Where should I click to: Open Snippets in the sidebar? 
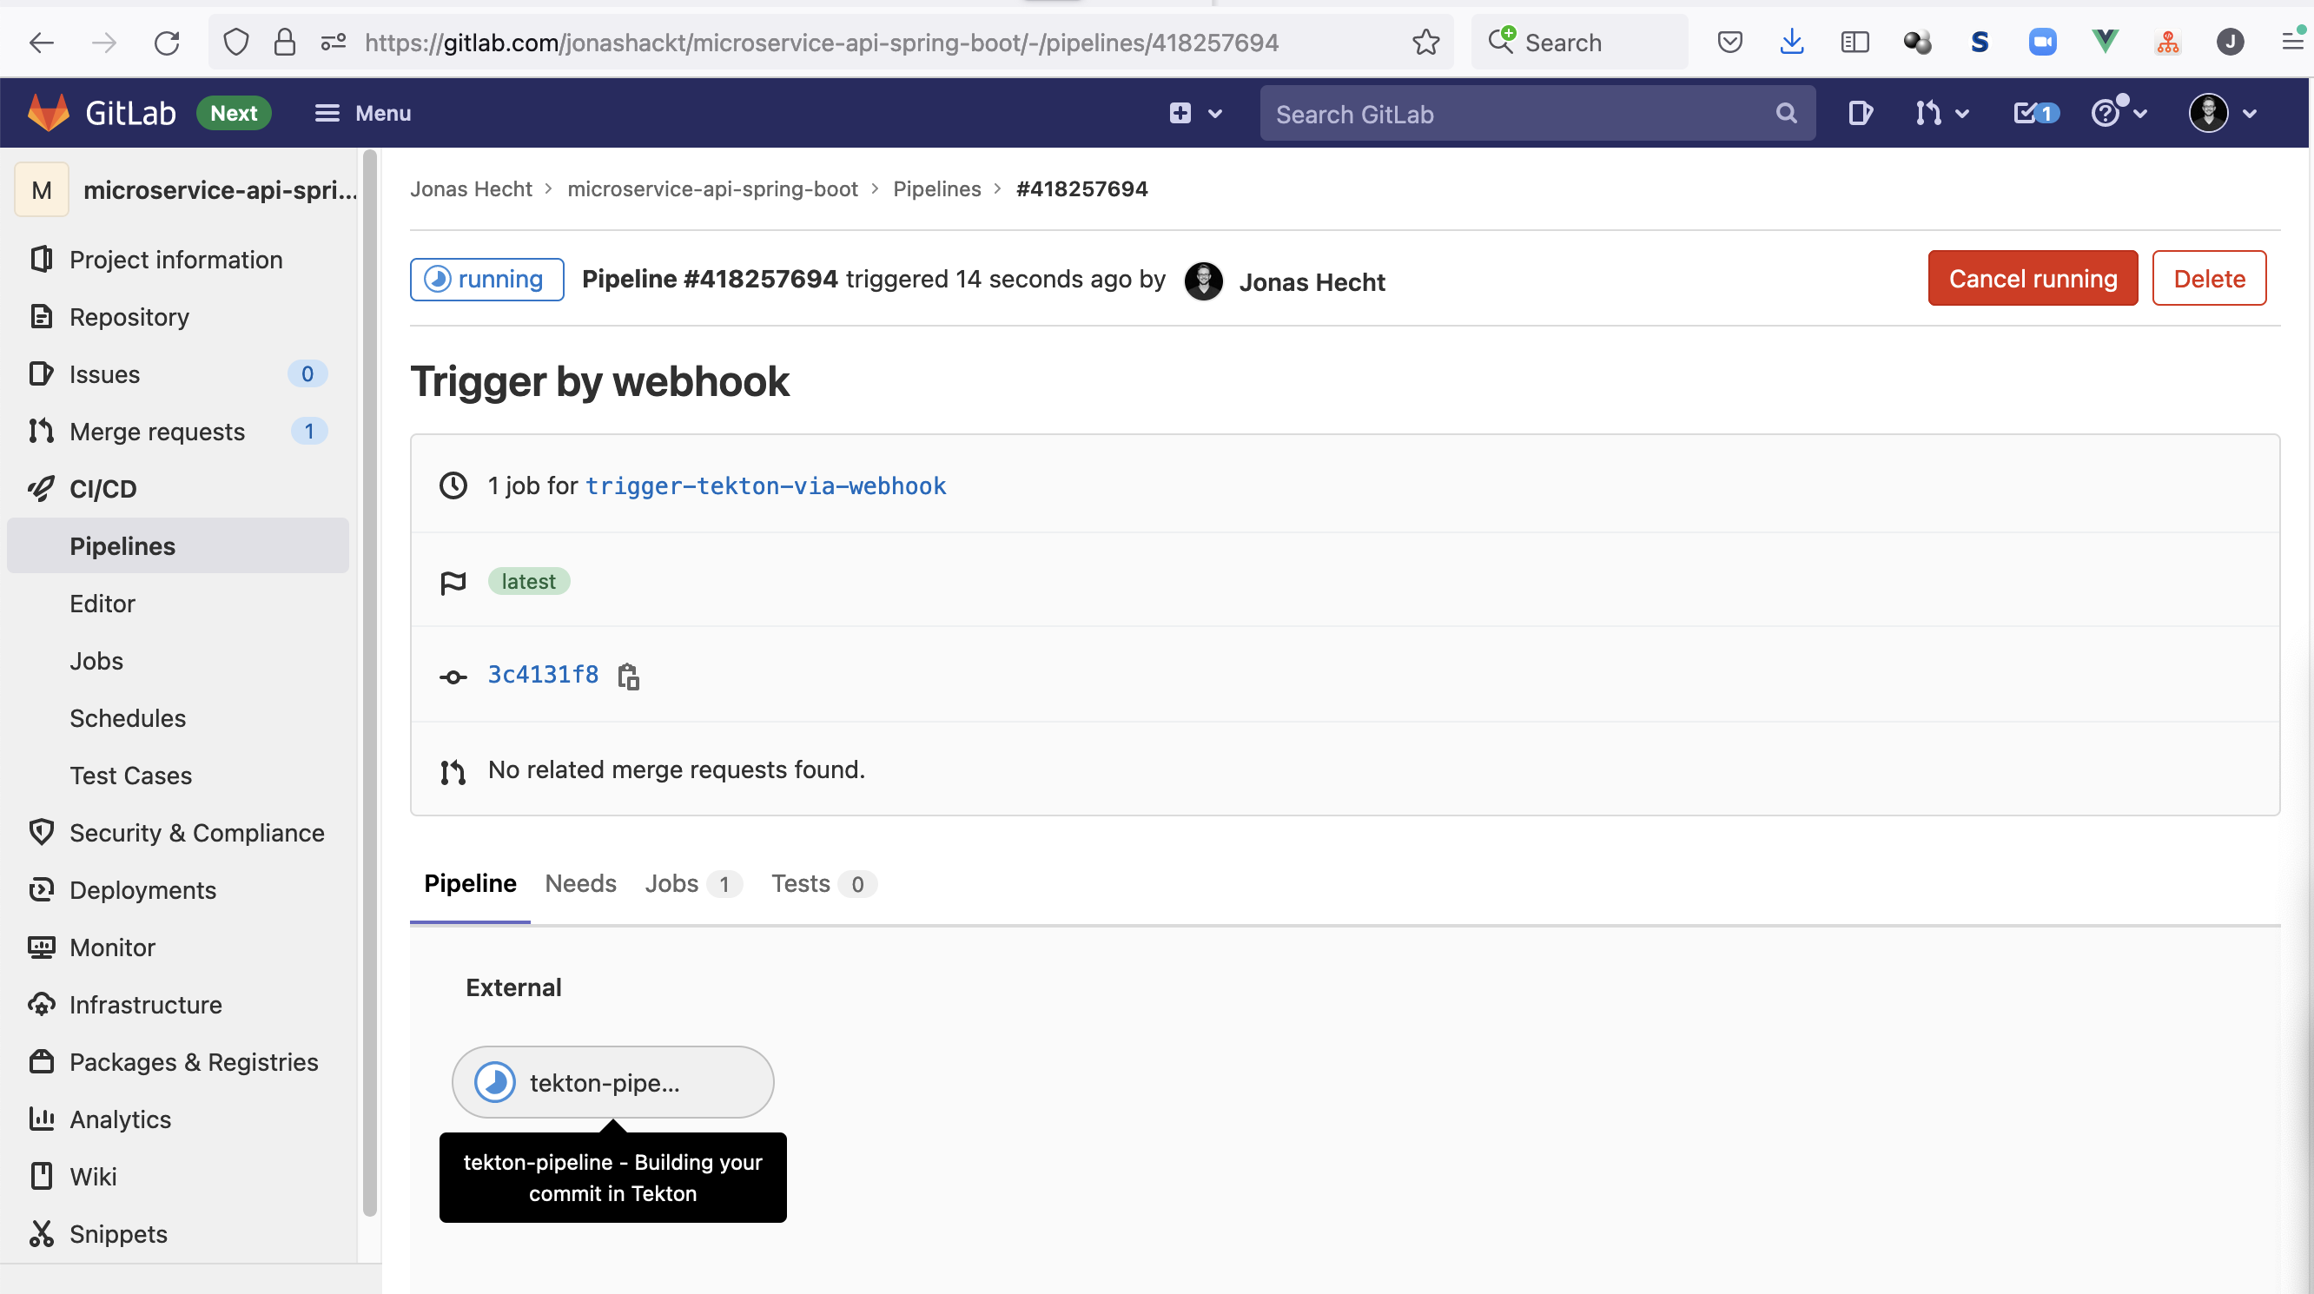tap(119, 1234)
